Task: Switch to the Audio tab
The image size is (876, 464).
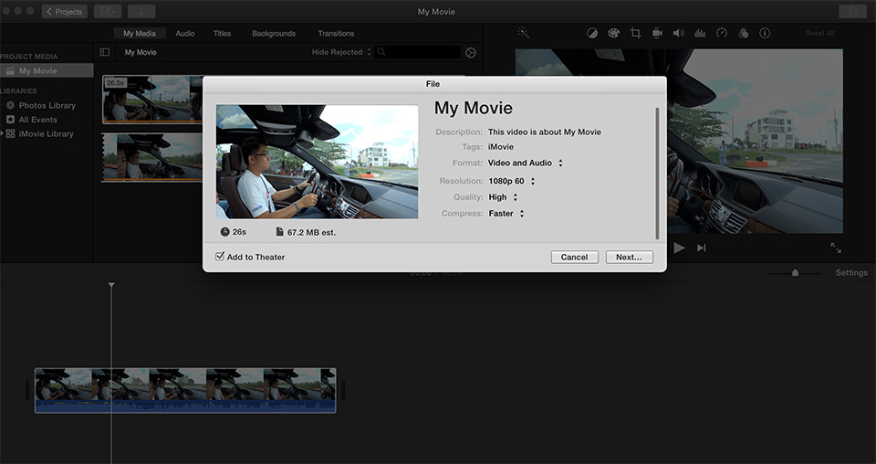Action: point(185,34)
